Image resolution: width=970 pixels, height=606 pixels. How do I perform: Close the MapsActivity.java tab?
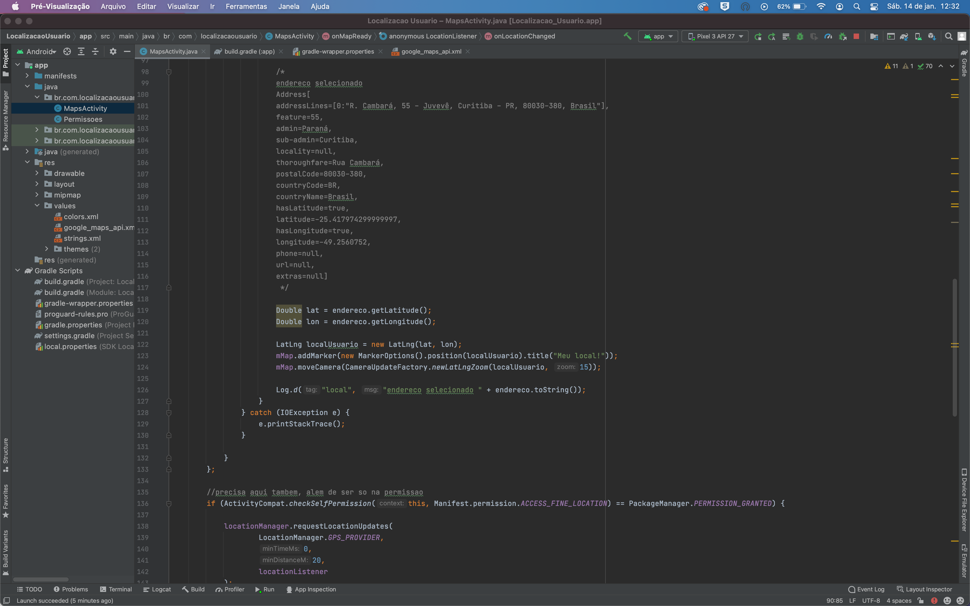(204, 51)
